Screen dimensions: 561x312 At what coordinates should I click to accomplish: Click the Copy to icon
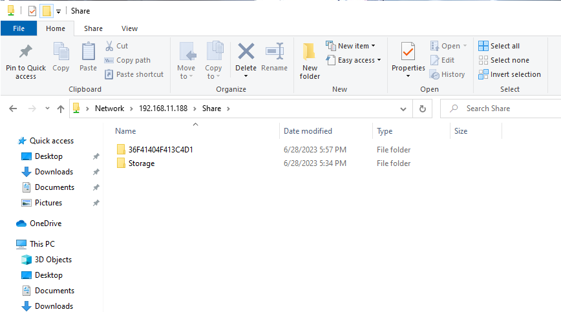[215, 51]
